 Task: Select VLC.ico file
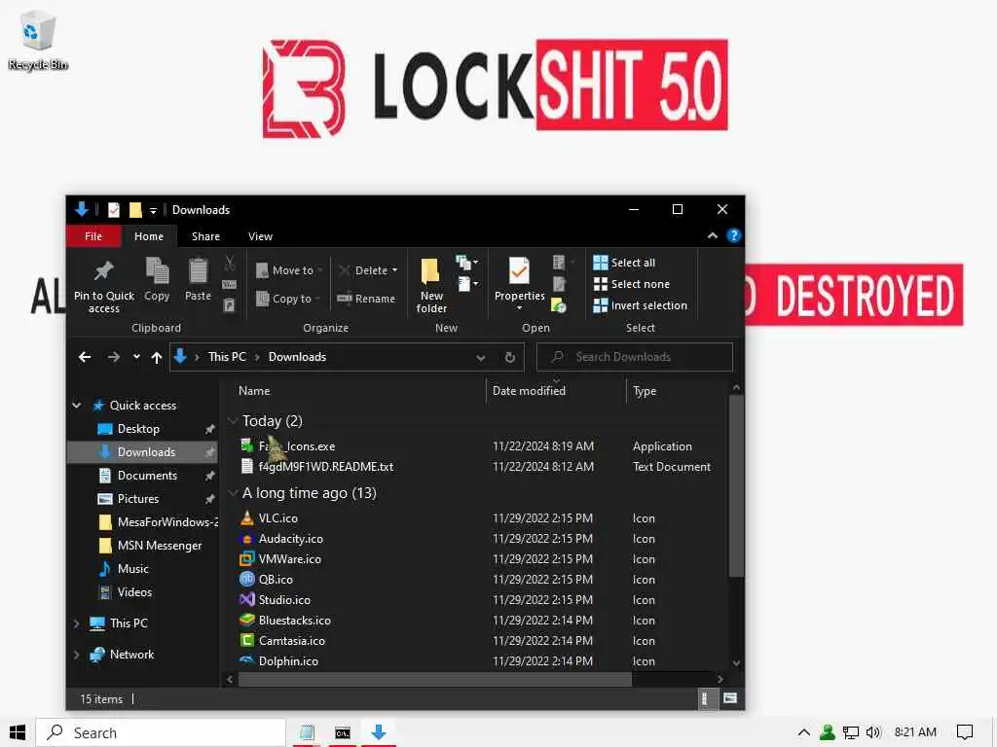tap(277, 518)
